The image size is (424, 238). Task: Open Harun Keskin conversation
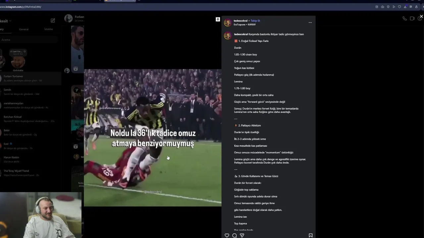coord(30,160)
